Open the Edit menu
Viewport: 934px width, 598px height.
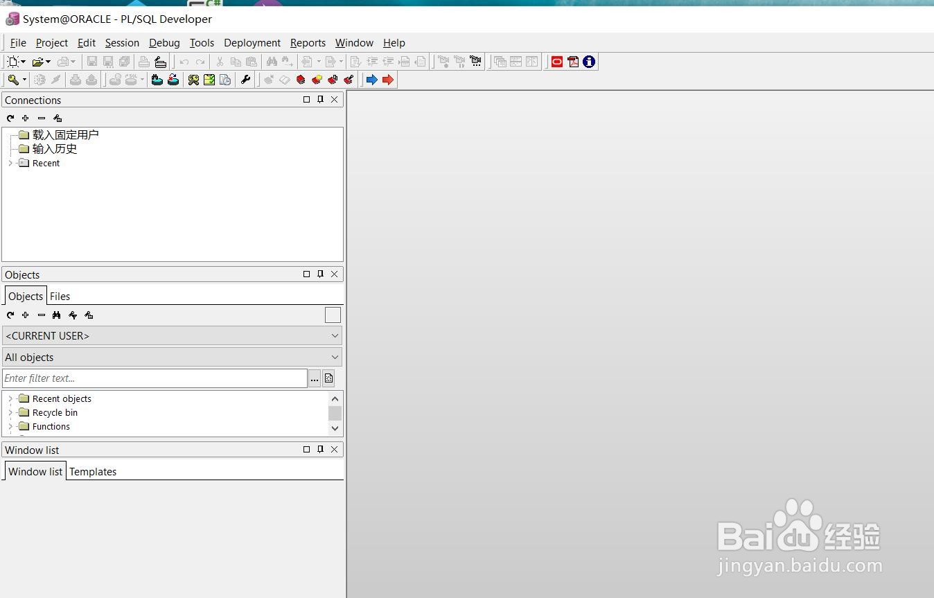pyautogui.click(x=87, y=43)
